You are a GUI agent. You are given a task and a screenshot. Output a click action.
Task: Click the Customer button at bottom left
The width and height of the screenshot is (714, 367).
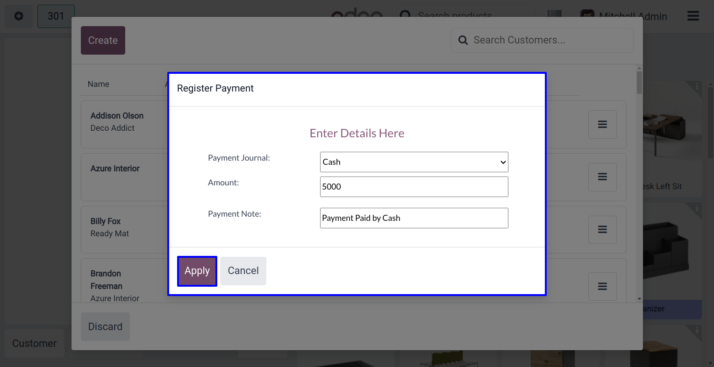coord(34,344)
